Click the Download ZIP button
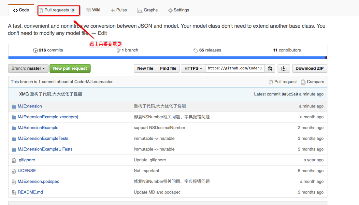 309,68
